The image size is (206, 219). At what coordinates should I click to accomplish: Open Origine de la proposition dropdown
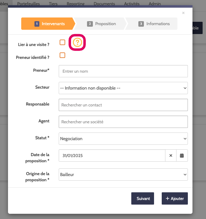(123, 175)
